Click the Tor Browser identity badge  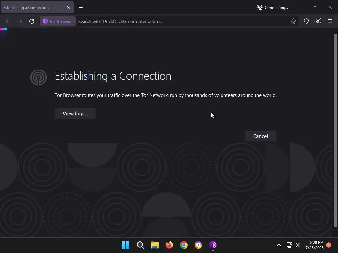point(58,21)
